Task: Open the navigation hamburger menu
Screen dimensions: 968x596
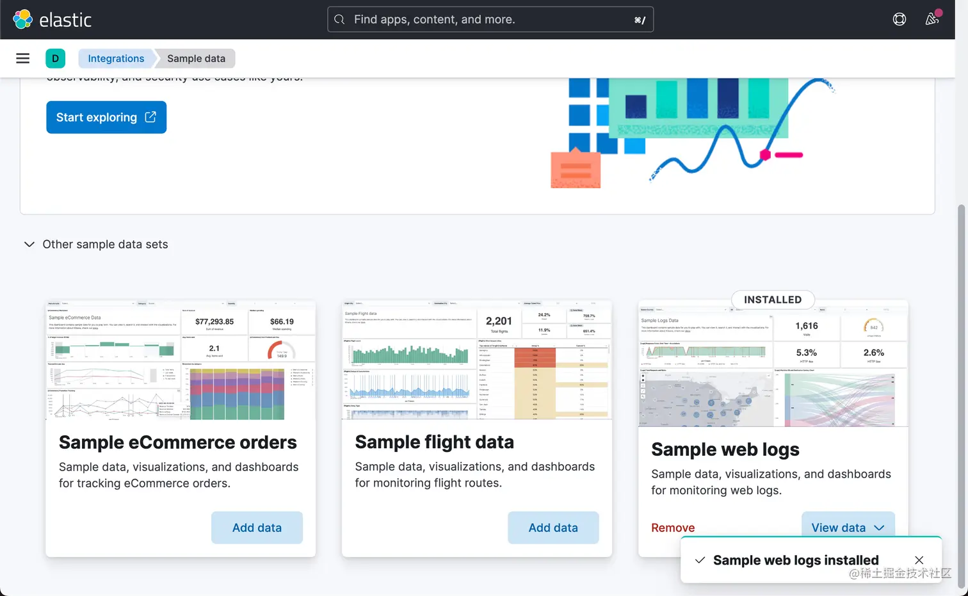Action: (23, 58)
